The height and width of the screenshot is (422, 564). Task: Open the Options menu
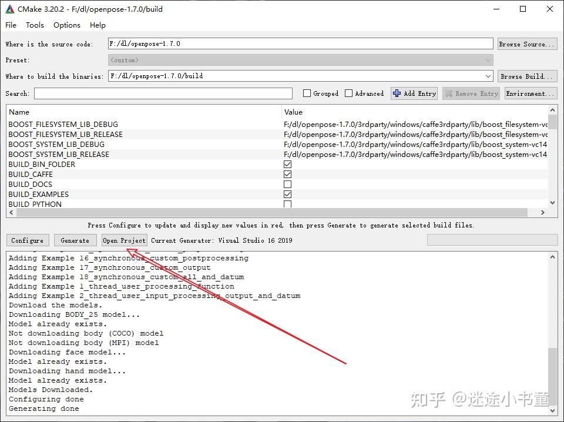pos(66,25)
